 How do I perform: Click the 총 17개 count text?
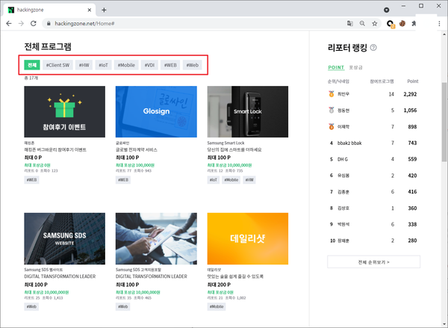coord(31,78)
